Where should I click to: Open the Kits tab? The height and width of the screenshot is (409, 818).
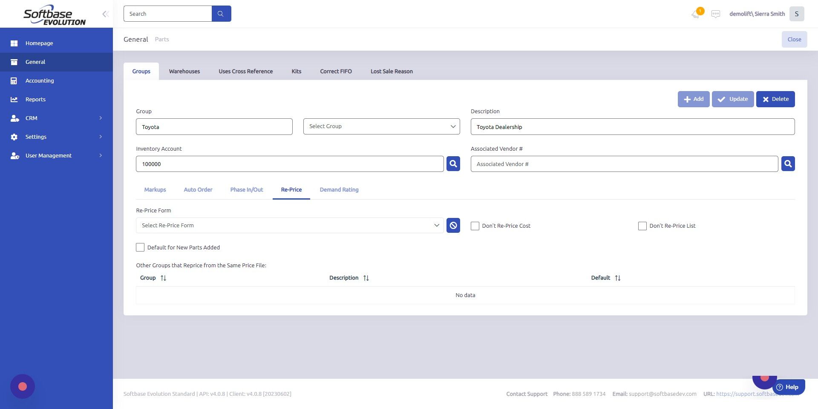click(297, 72)
